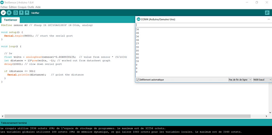The width and height of the screenshot is (272, 135).
Task: Click 'Le croquis utilise 2836 octets' console line
Action: click(x=83, y=129)
